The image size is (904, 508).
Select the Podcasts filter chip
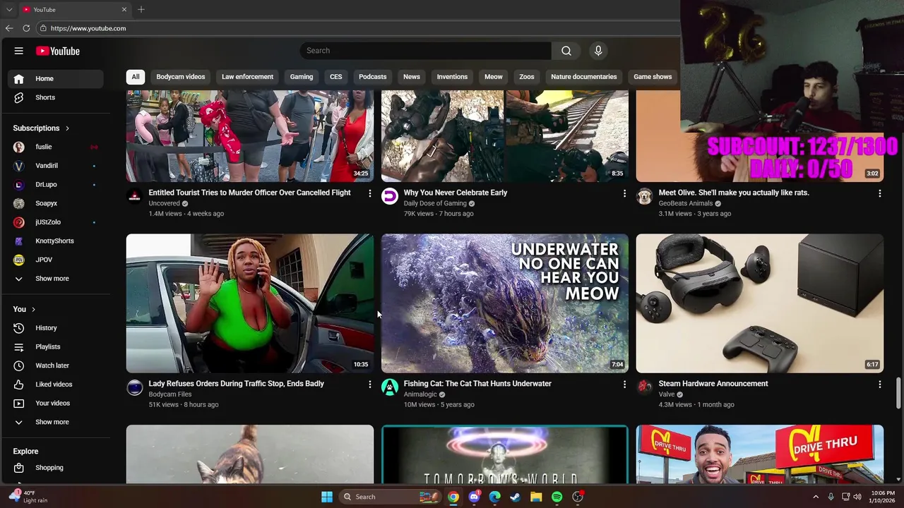[x=373, y=77]
